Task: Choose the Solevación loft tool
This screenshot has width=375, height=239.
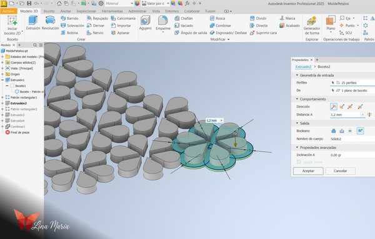Action: [x=72, y=26]
